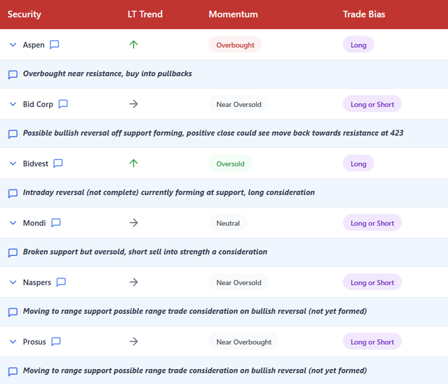This screenshot has height=384, width=448.
Task: Toggle the Prosus row chevron
Action: pyautogui.click(x=13, y=342)
